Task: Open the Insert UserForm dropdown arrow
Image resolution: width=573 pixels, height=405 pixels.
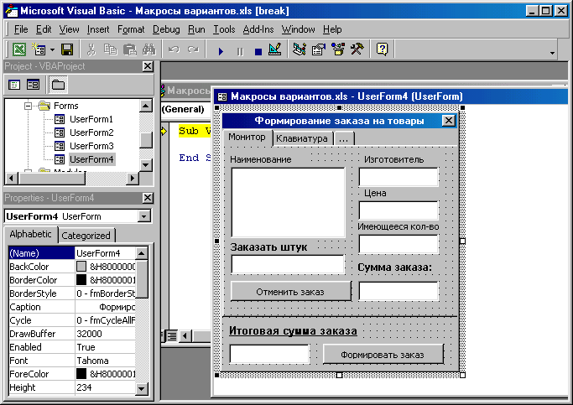Action: point(52,49)
